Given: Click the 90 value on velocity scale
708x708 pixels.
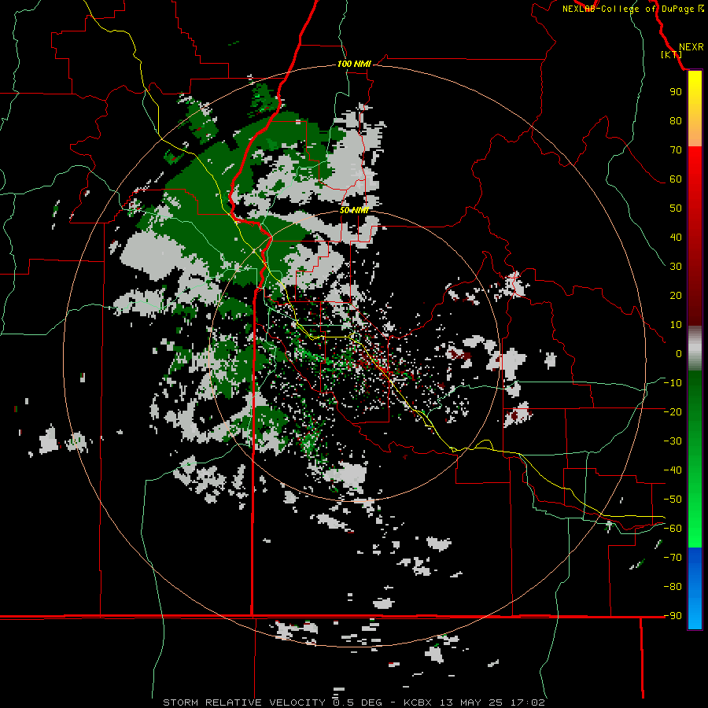Looking at the screenshot, I should coord(676,92).
